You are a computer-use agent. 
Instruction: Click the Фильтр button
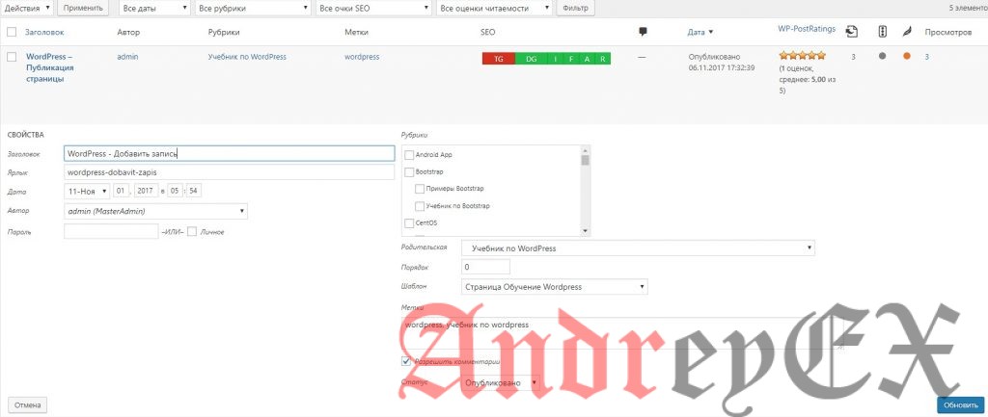(x=575, y=8)
